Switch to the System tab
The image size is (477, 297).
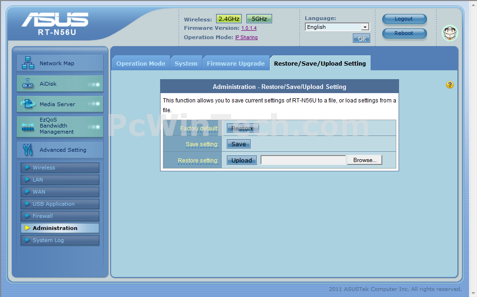tap(186, 63)
